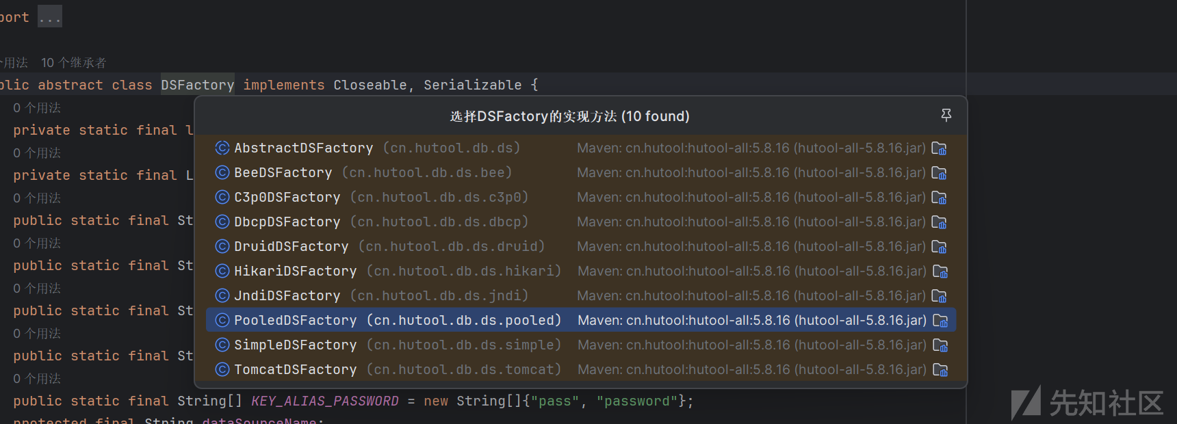Click class icon beside DbcpDSFactory
The width and height of the screenshot is (1177, 424).
(222, 222)
